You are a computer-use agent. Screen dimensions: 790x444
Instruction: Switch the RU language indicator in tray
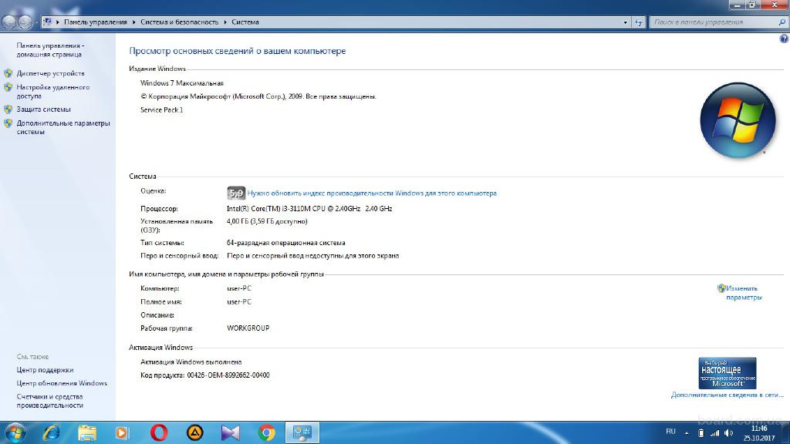coord(670,432)
